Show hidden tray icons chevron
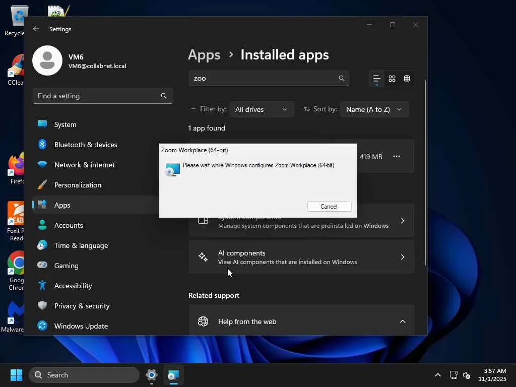The height and width of the screenshot is (387, 516). (438, 375)
